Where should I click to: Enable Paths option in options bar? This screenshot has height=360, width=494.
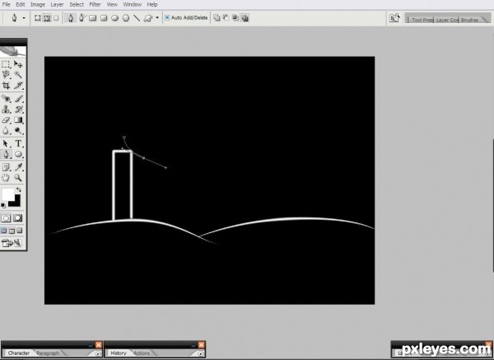[x=47, y=18]
